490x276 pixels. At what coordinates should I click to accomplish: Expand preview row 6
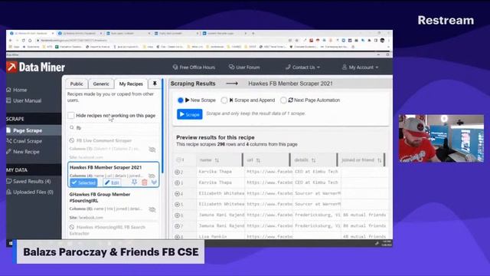(177, 215)
